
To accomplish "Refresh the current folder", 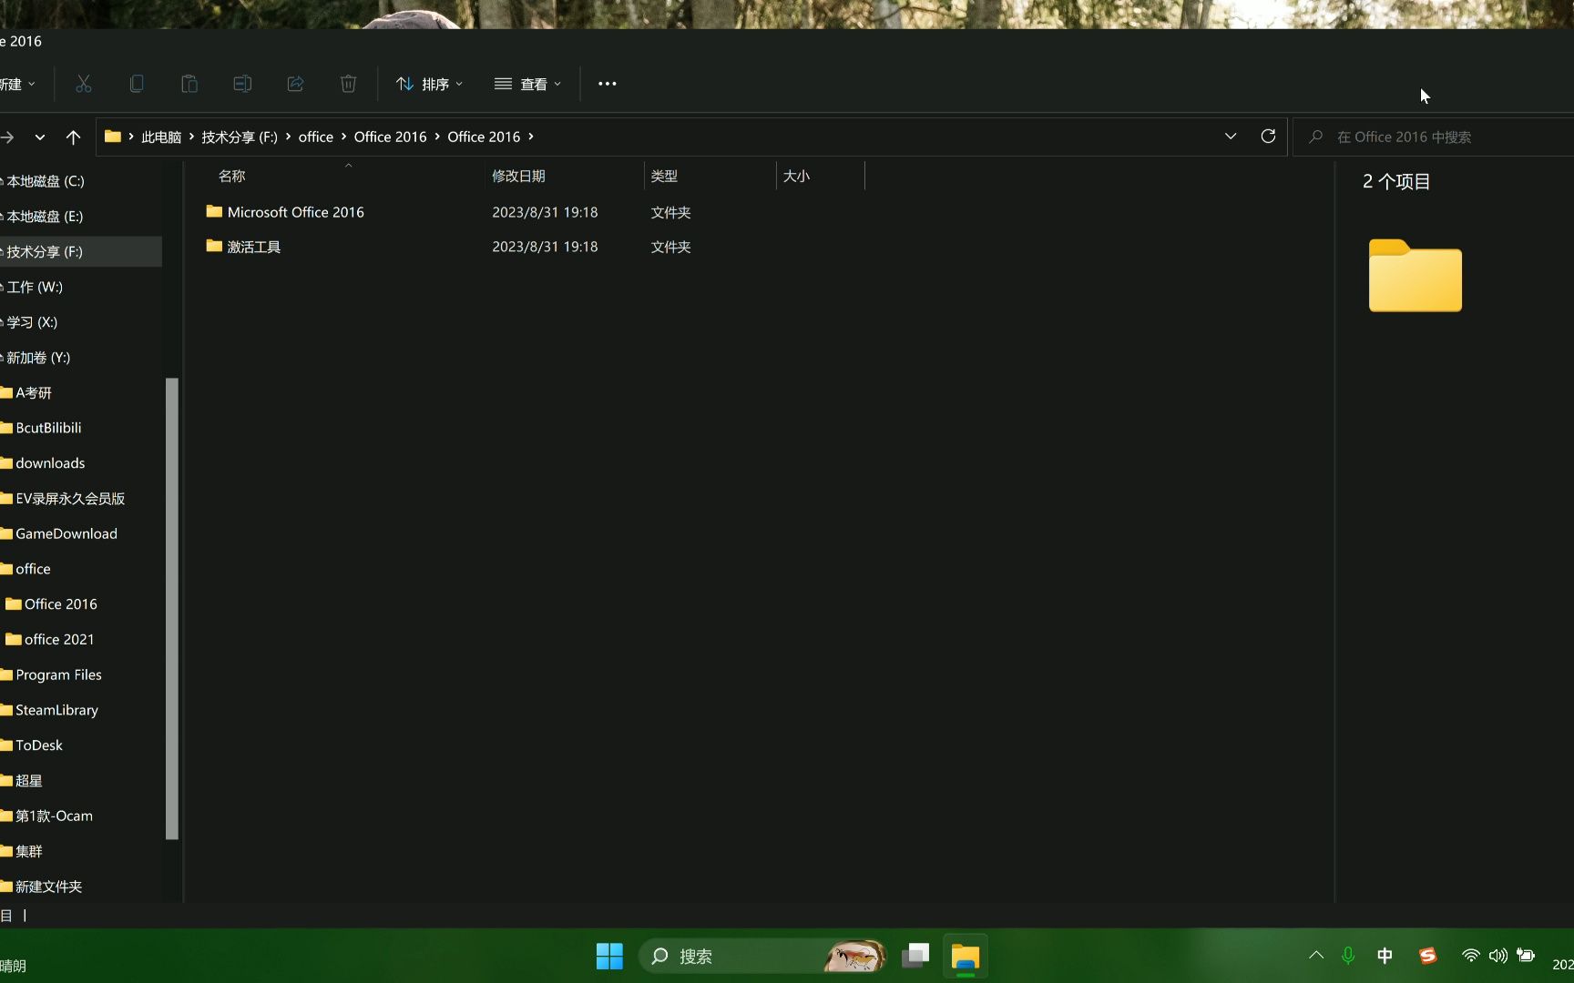I will [x=1268, y=137].
